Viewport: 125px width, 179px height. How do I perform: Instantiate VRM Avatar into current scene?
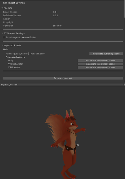(100, 67)
